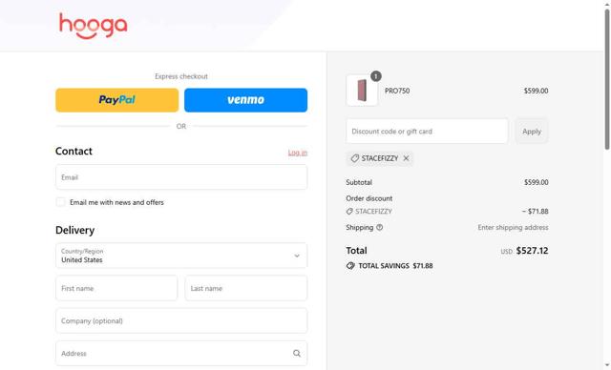This screenshot has width=611, height=370.
Task: Click the Contact heading
Action: click(74, 151)
